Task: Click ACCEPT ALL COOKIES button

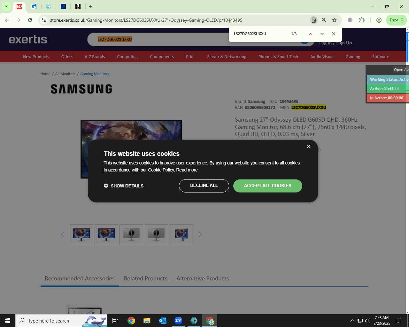Action: [x=267, y=186]
